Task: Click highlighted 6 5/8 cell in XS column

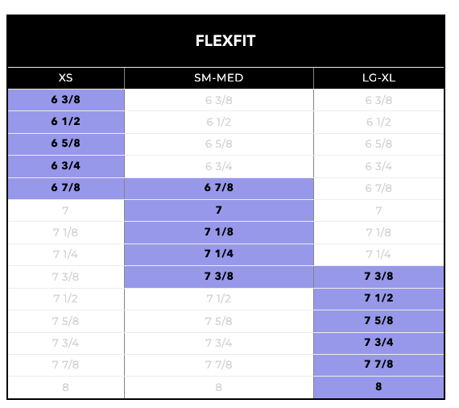Action: click(66, 144)
